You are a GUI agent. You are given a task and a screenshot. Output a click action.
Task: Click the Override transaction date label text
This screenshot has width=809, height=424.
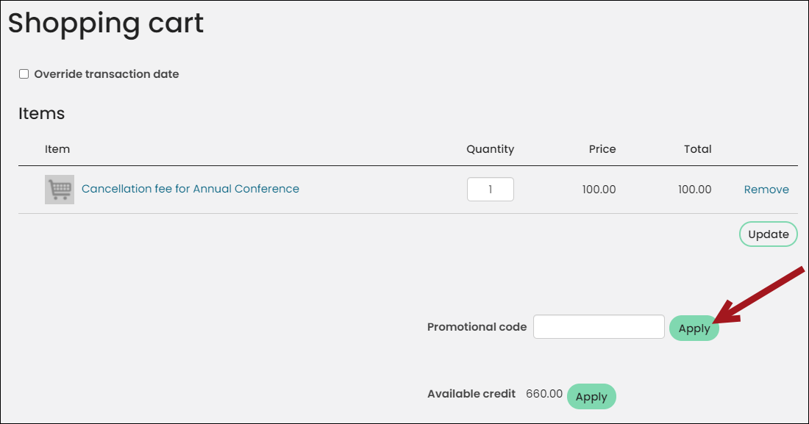coord(107,73)
